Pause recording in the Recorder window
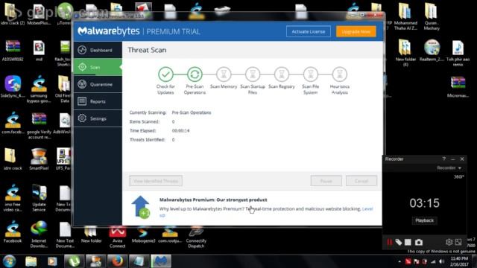Image resolution: width=477 pixels, height=268 pixels. click(x=389, y=242)
